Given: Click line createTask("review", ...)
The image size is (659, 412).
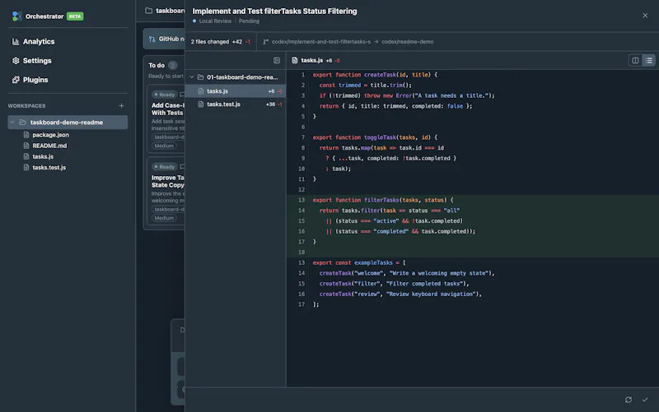Looking at the screenshot, I should pyautogui.click(x=400, y=294).
